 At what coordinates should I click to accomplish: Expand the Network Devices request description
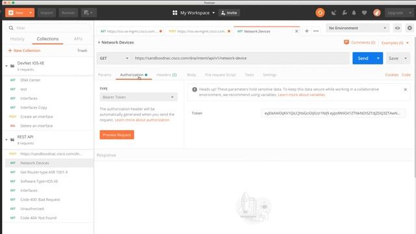(x=99, y=42)
